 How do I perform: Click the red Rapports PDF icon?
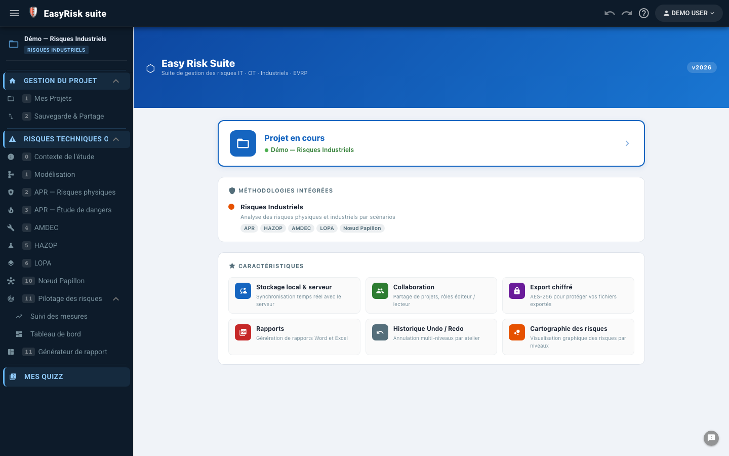pos(243,332)
